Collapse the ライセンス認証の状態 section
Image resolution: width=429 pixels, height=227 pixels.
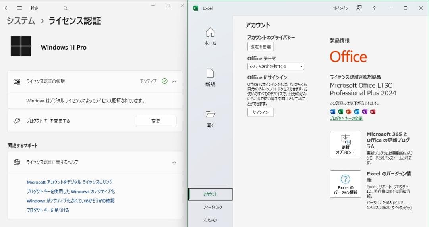pyautogui.click(x=174, y=81)
